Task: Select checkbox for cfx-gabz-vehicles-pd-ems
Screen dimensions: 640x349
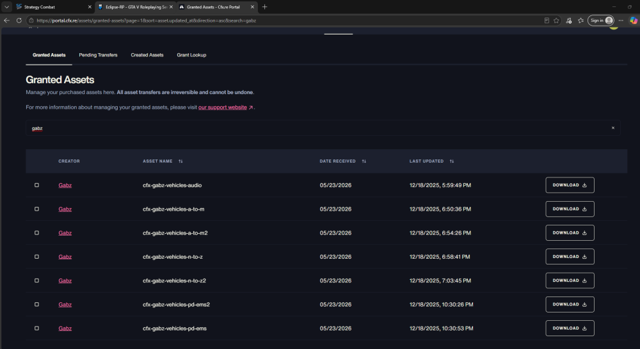Action: (x=36, y=328)
